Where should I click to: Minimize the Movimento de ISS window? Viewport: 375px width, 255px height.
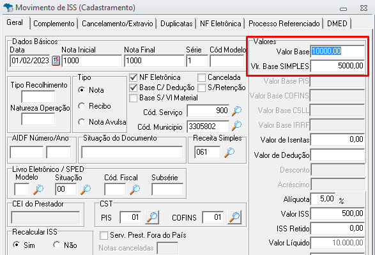pos(343,9)
